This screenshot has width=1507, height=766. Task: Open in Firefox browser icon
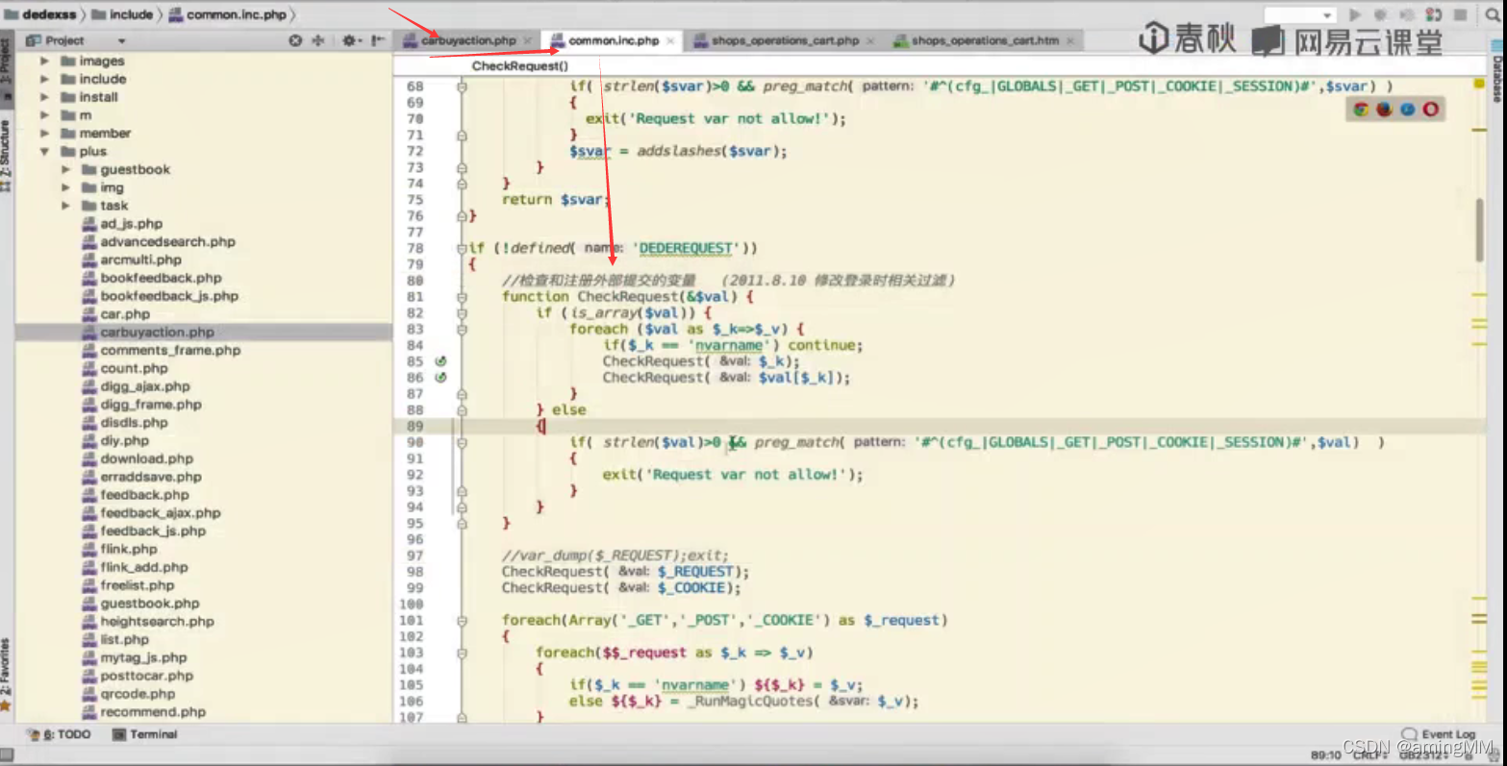pyautogui.click(x=1384, y=109)
